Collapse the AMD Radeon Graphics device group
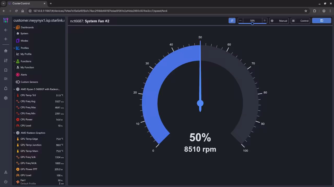 (x=14, y=133)
